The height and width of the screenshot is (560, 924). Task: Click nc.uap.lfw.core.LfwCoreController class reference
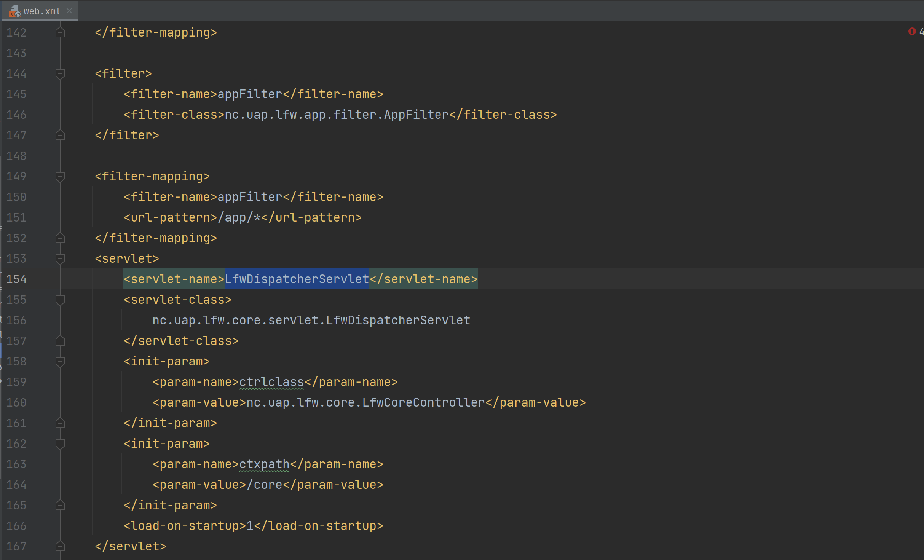[365, 402]
